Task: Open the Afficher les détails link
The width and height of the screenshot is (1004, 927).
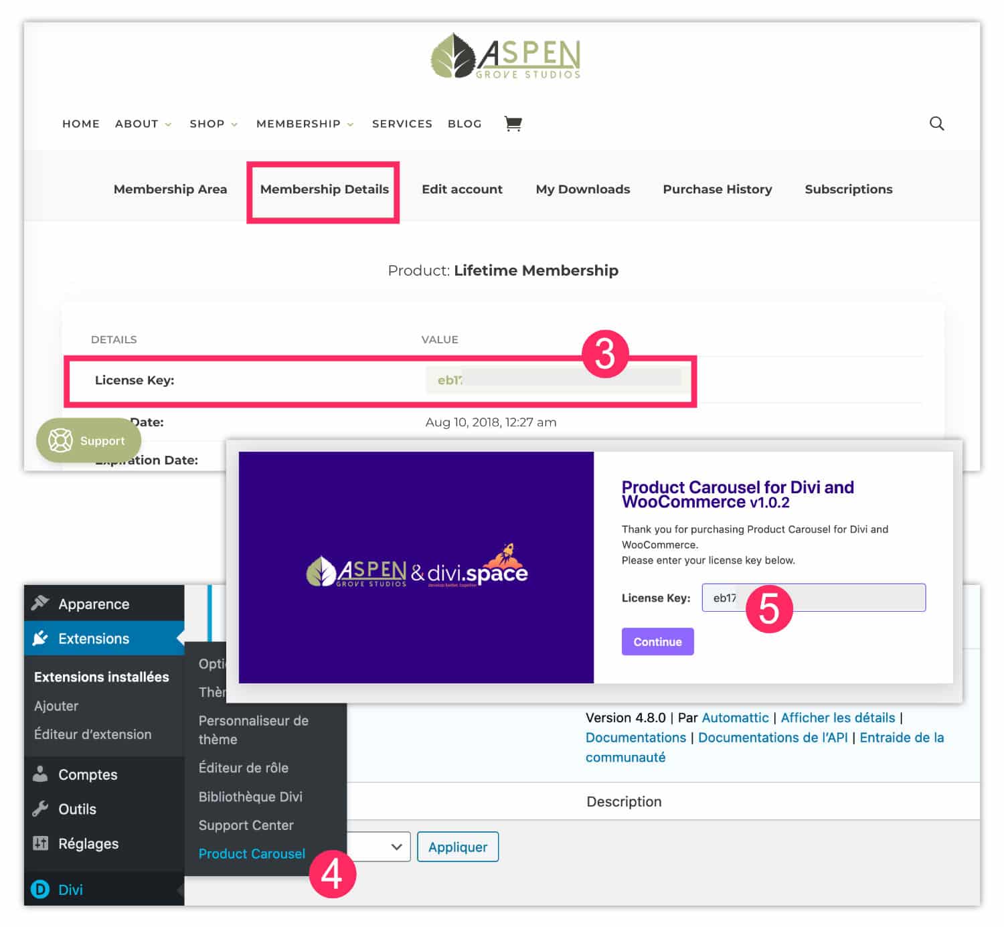Action: coord(837,718)
